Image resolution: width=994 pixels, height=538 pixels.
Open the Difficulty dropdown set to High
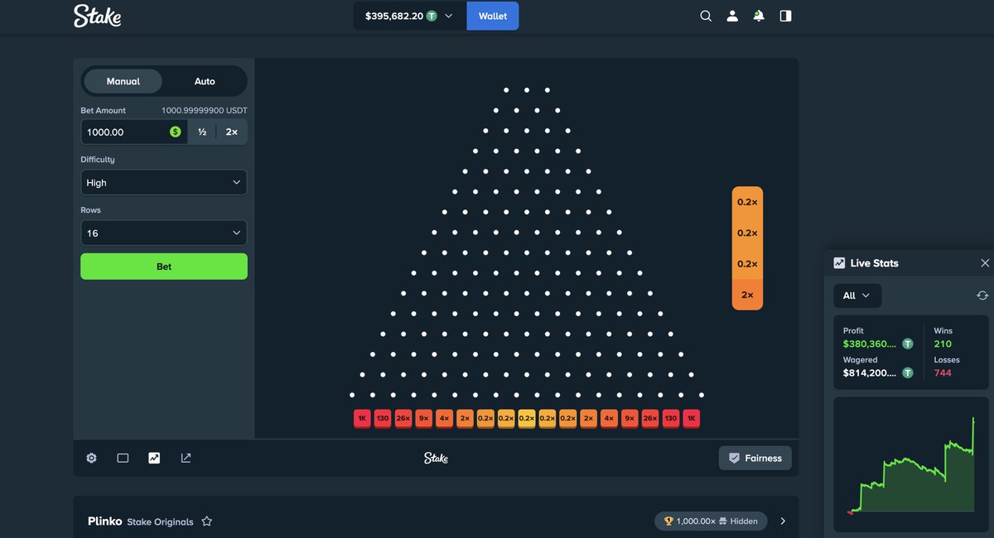pyautogui.click(x=164, y=183)
